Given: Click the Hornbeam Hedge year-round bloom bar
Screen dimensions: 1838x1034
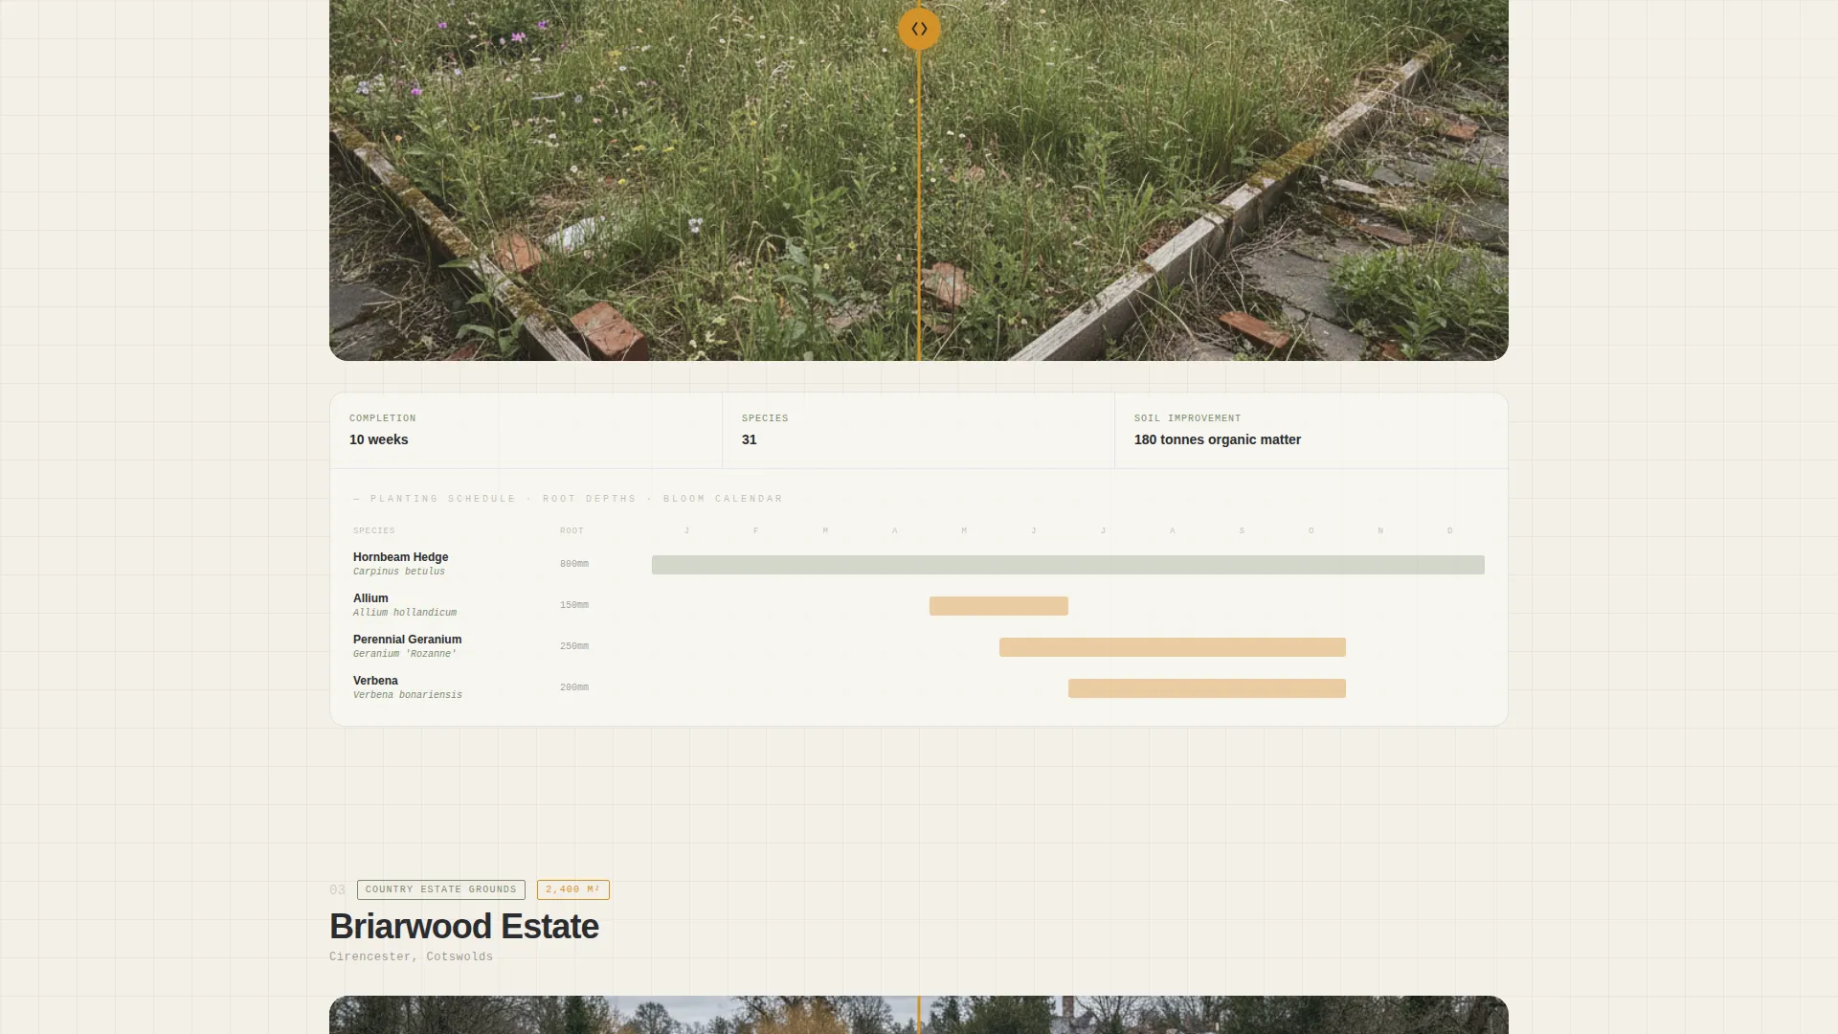Looking at the screenshot, I should tap(1067, 565).
